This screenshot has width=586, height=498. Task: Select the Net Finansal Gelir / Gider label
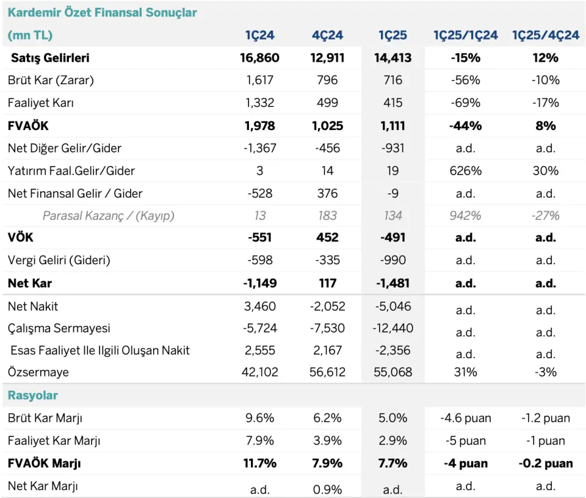point(75,193)
